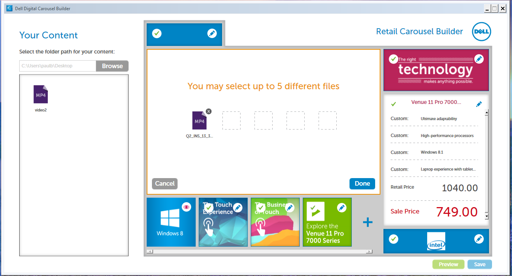Image resolution: width=512 pixels, height=276 pixels.
Task: Toggle the checkmark on the technology banner
Action: click(x=394, y=59)
